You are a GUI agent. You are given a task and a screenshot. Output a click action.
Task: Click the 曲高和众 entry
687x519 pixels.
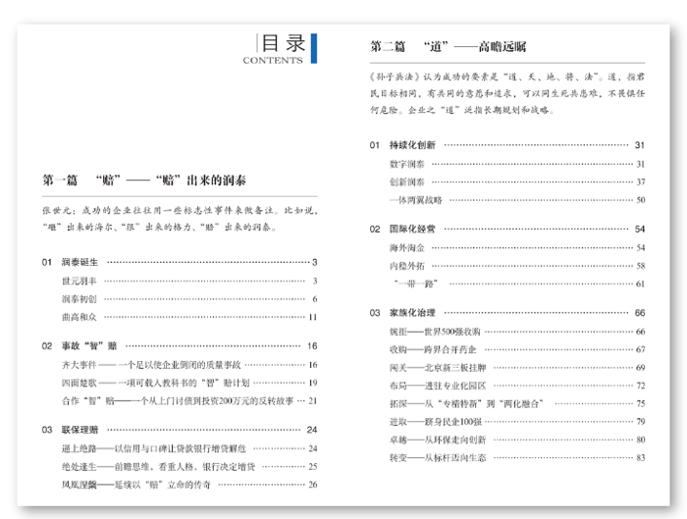pyautogui.click(x=78, y=317)
